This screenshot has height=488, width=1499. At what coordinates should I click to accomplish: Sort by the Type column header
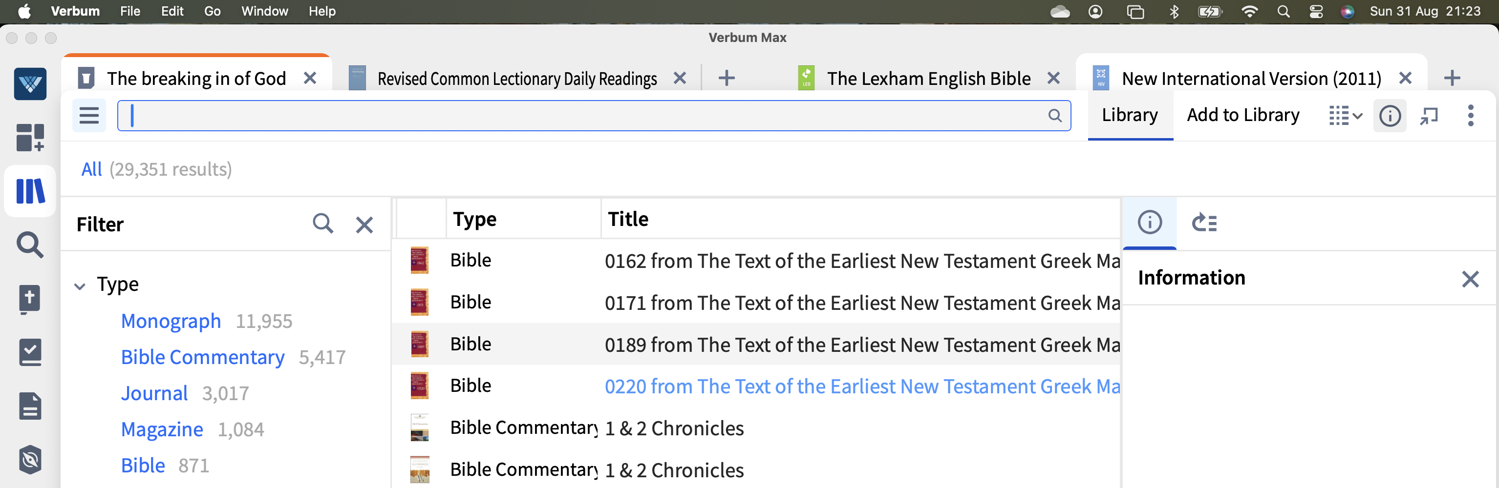click(x=475, y=219)
